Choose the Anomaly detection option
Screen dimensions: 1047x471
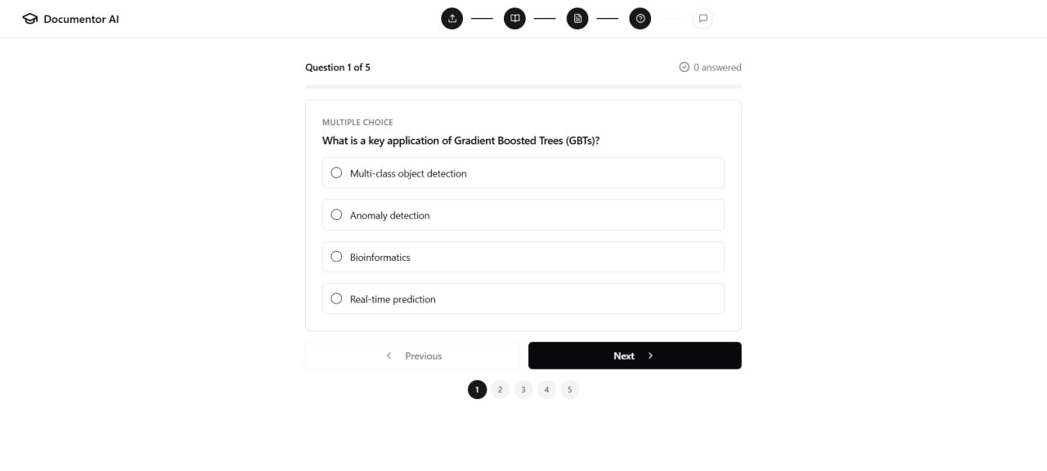click(523, 215)
